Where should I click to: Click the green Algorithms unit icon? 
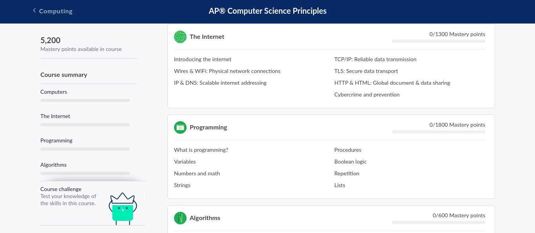[180, 218]
